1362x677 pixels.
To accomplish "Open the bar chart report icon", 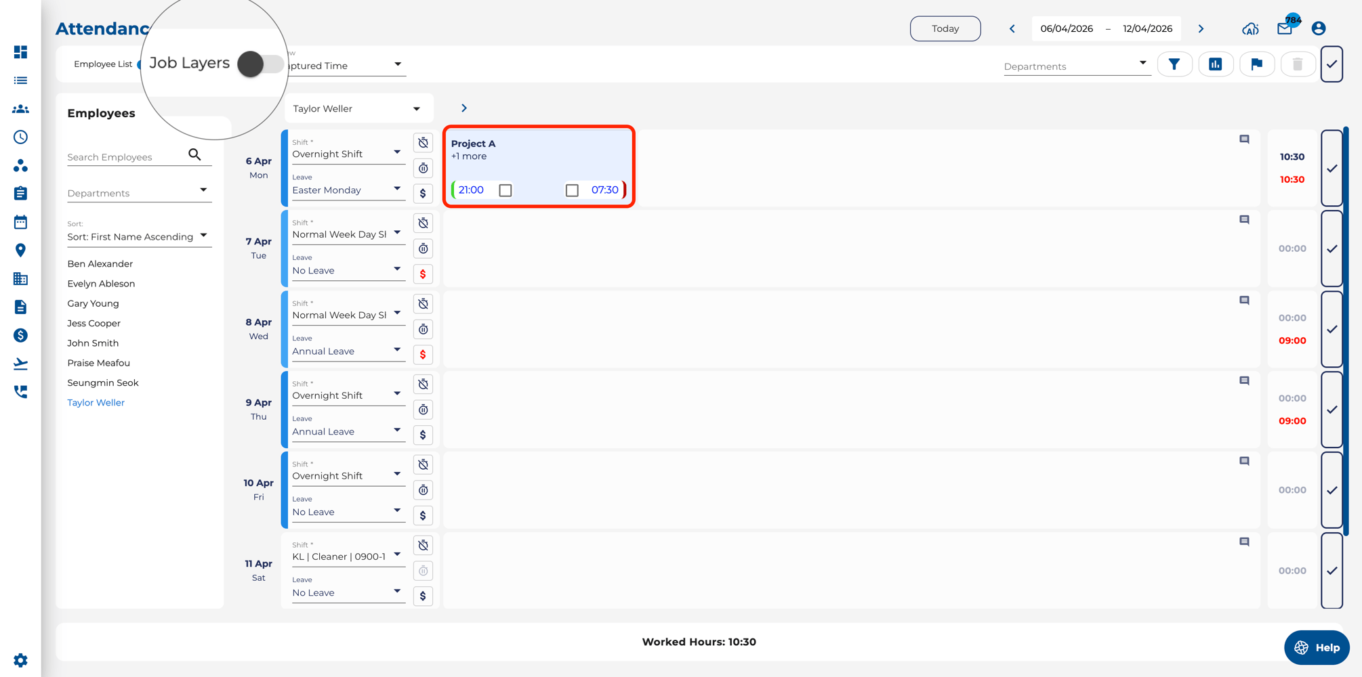I will (x=1216, y=64).
